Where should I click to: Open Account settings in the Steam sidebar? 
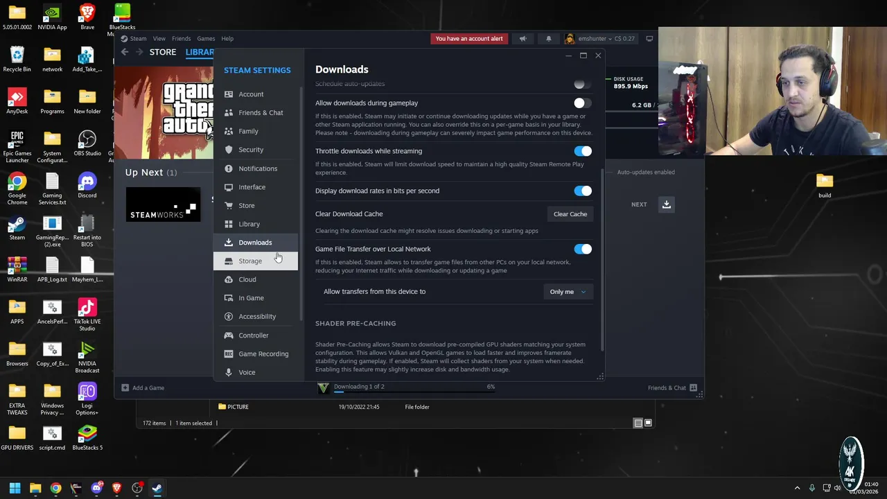pyautogui.click(x=256, y=94)
